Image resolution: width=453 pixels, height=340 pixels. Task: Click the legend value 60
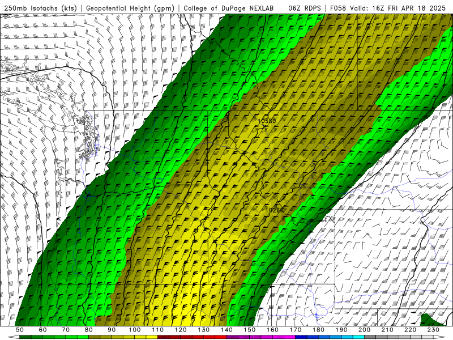43,330
